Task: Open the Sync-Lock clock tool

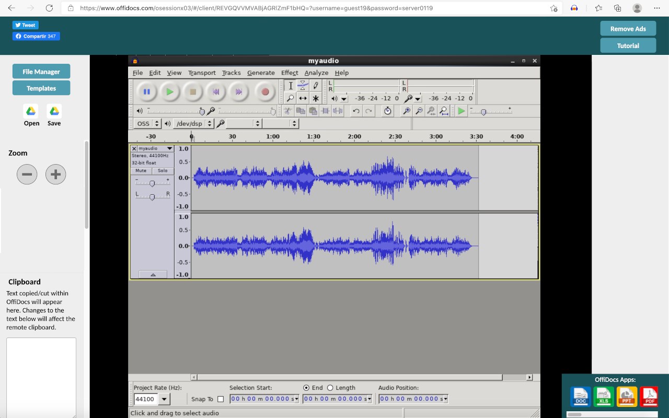Action: [387, 111]
